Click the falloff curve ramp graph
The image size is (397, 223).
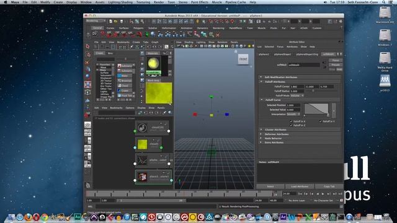point(316,110)
